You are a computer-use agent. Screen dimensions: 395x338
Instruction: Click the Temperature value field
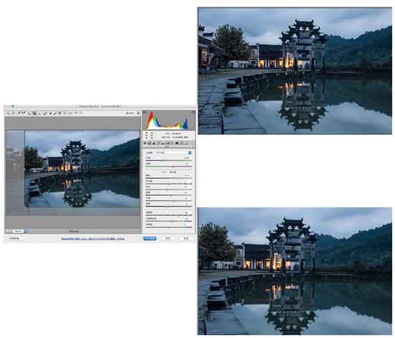point(187,158)
